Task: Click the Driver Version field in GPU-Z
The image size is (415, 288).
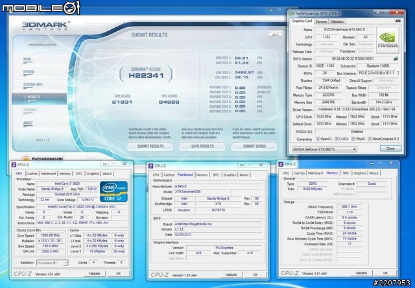Action: point(356,110)
